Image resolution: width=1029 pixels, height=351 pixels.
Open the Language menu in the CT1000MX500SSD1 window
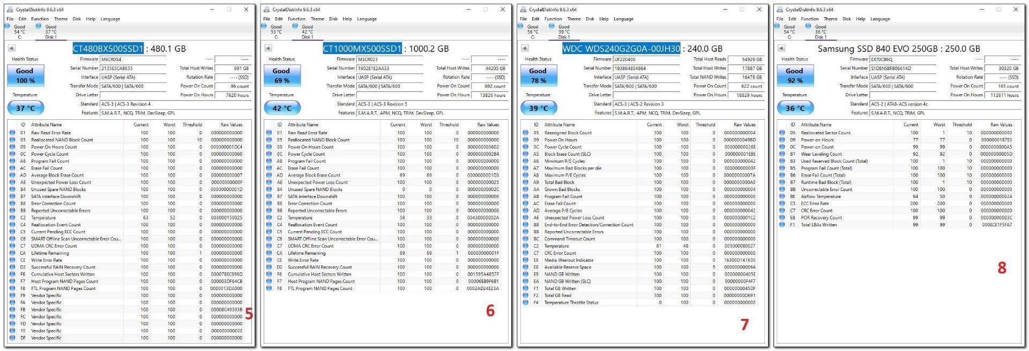[367, 19]
